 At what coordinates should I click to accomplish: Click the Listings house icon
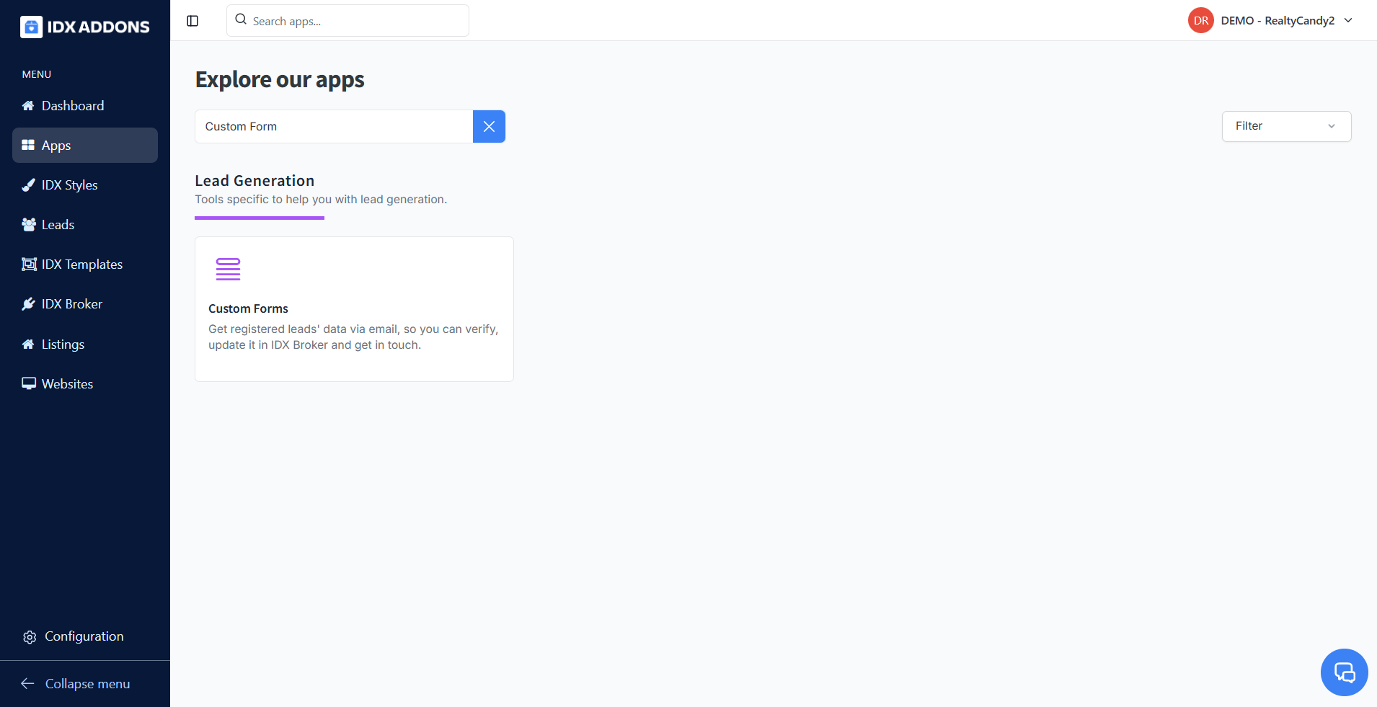[x=29, y=344]
